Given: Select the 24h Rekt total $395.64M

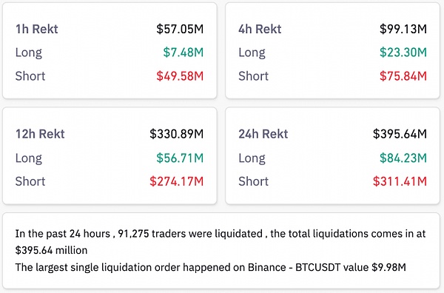Looking at the screenshot, I should coord(400,134).
